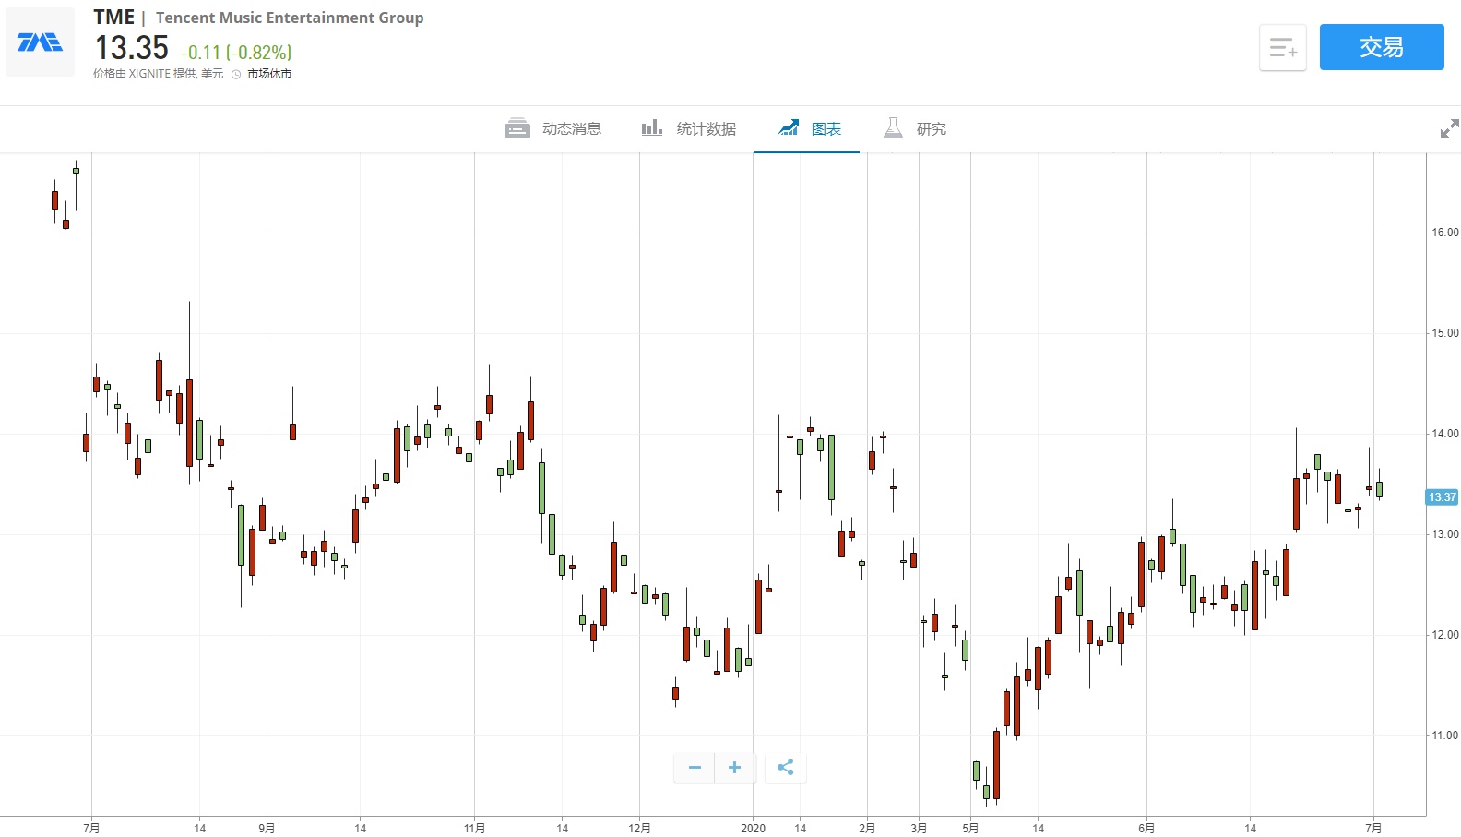Click the clock icon beside 市场休市
Screen dimensions: 1461x837
tap(236, 75)
